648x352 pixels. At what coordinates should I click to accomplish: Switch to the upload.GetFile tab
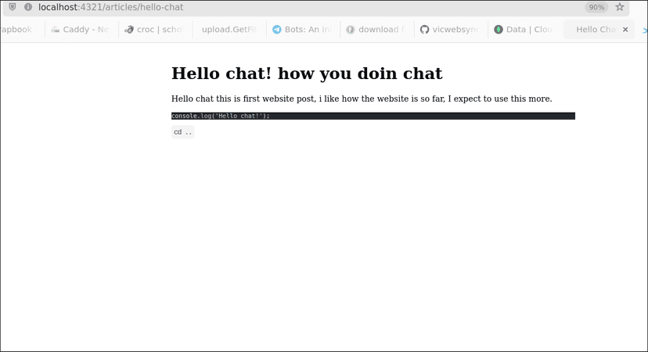pos(229,30)
